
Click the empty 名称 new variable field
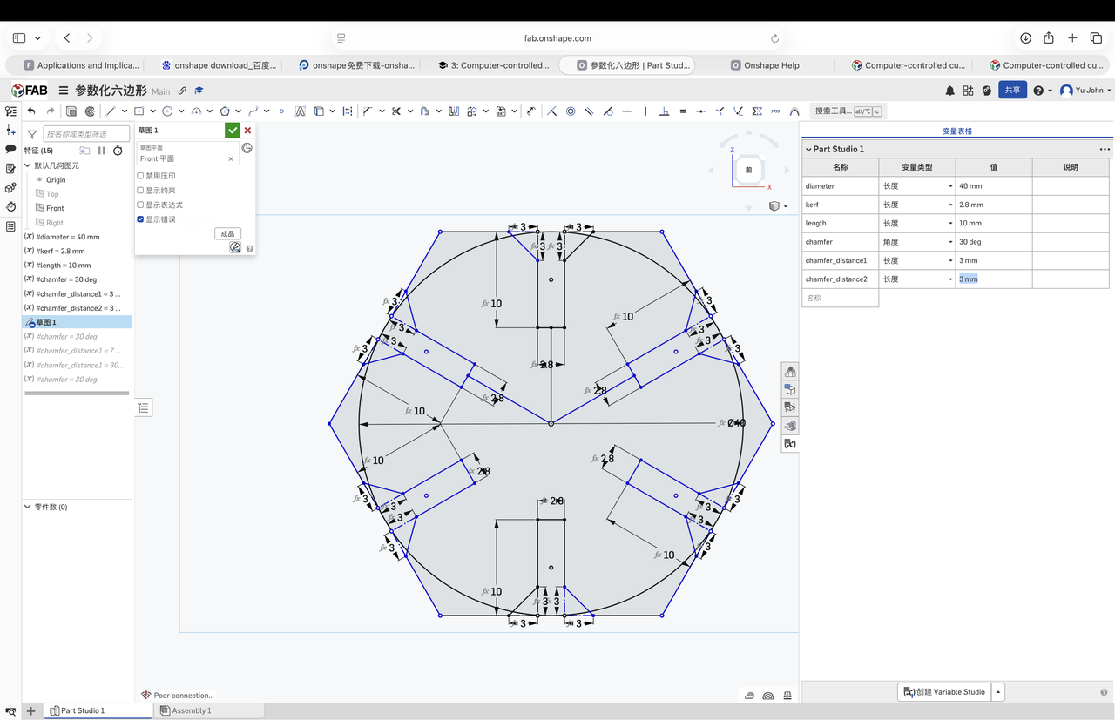(x=840, y=298)
